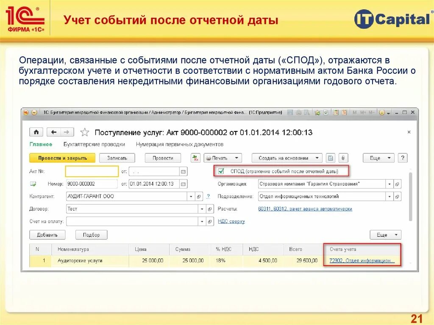The width and height of the screenshot is (434, 325).
Task: Open Создать на основании dropdown
Action: point(287,158)
